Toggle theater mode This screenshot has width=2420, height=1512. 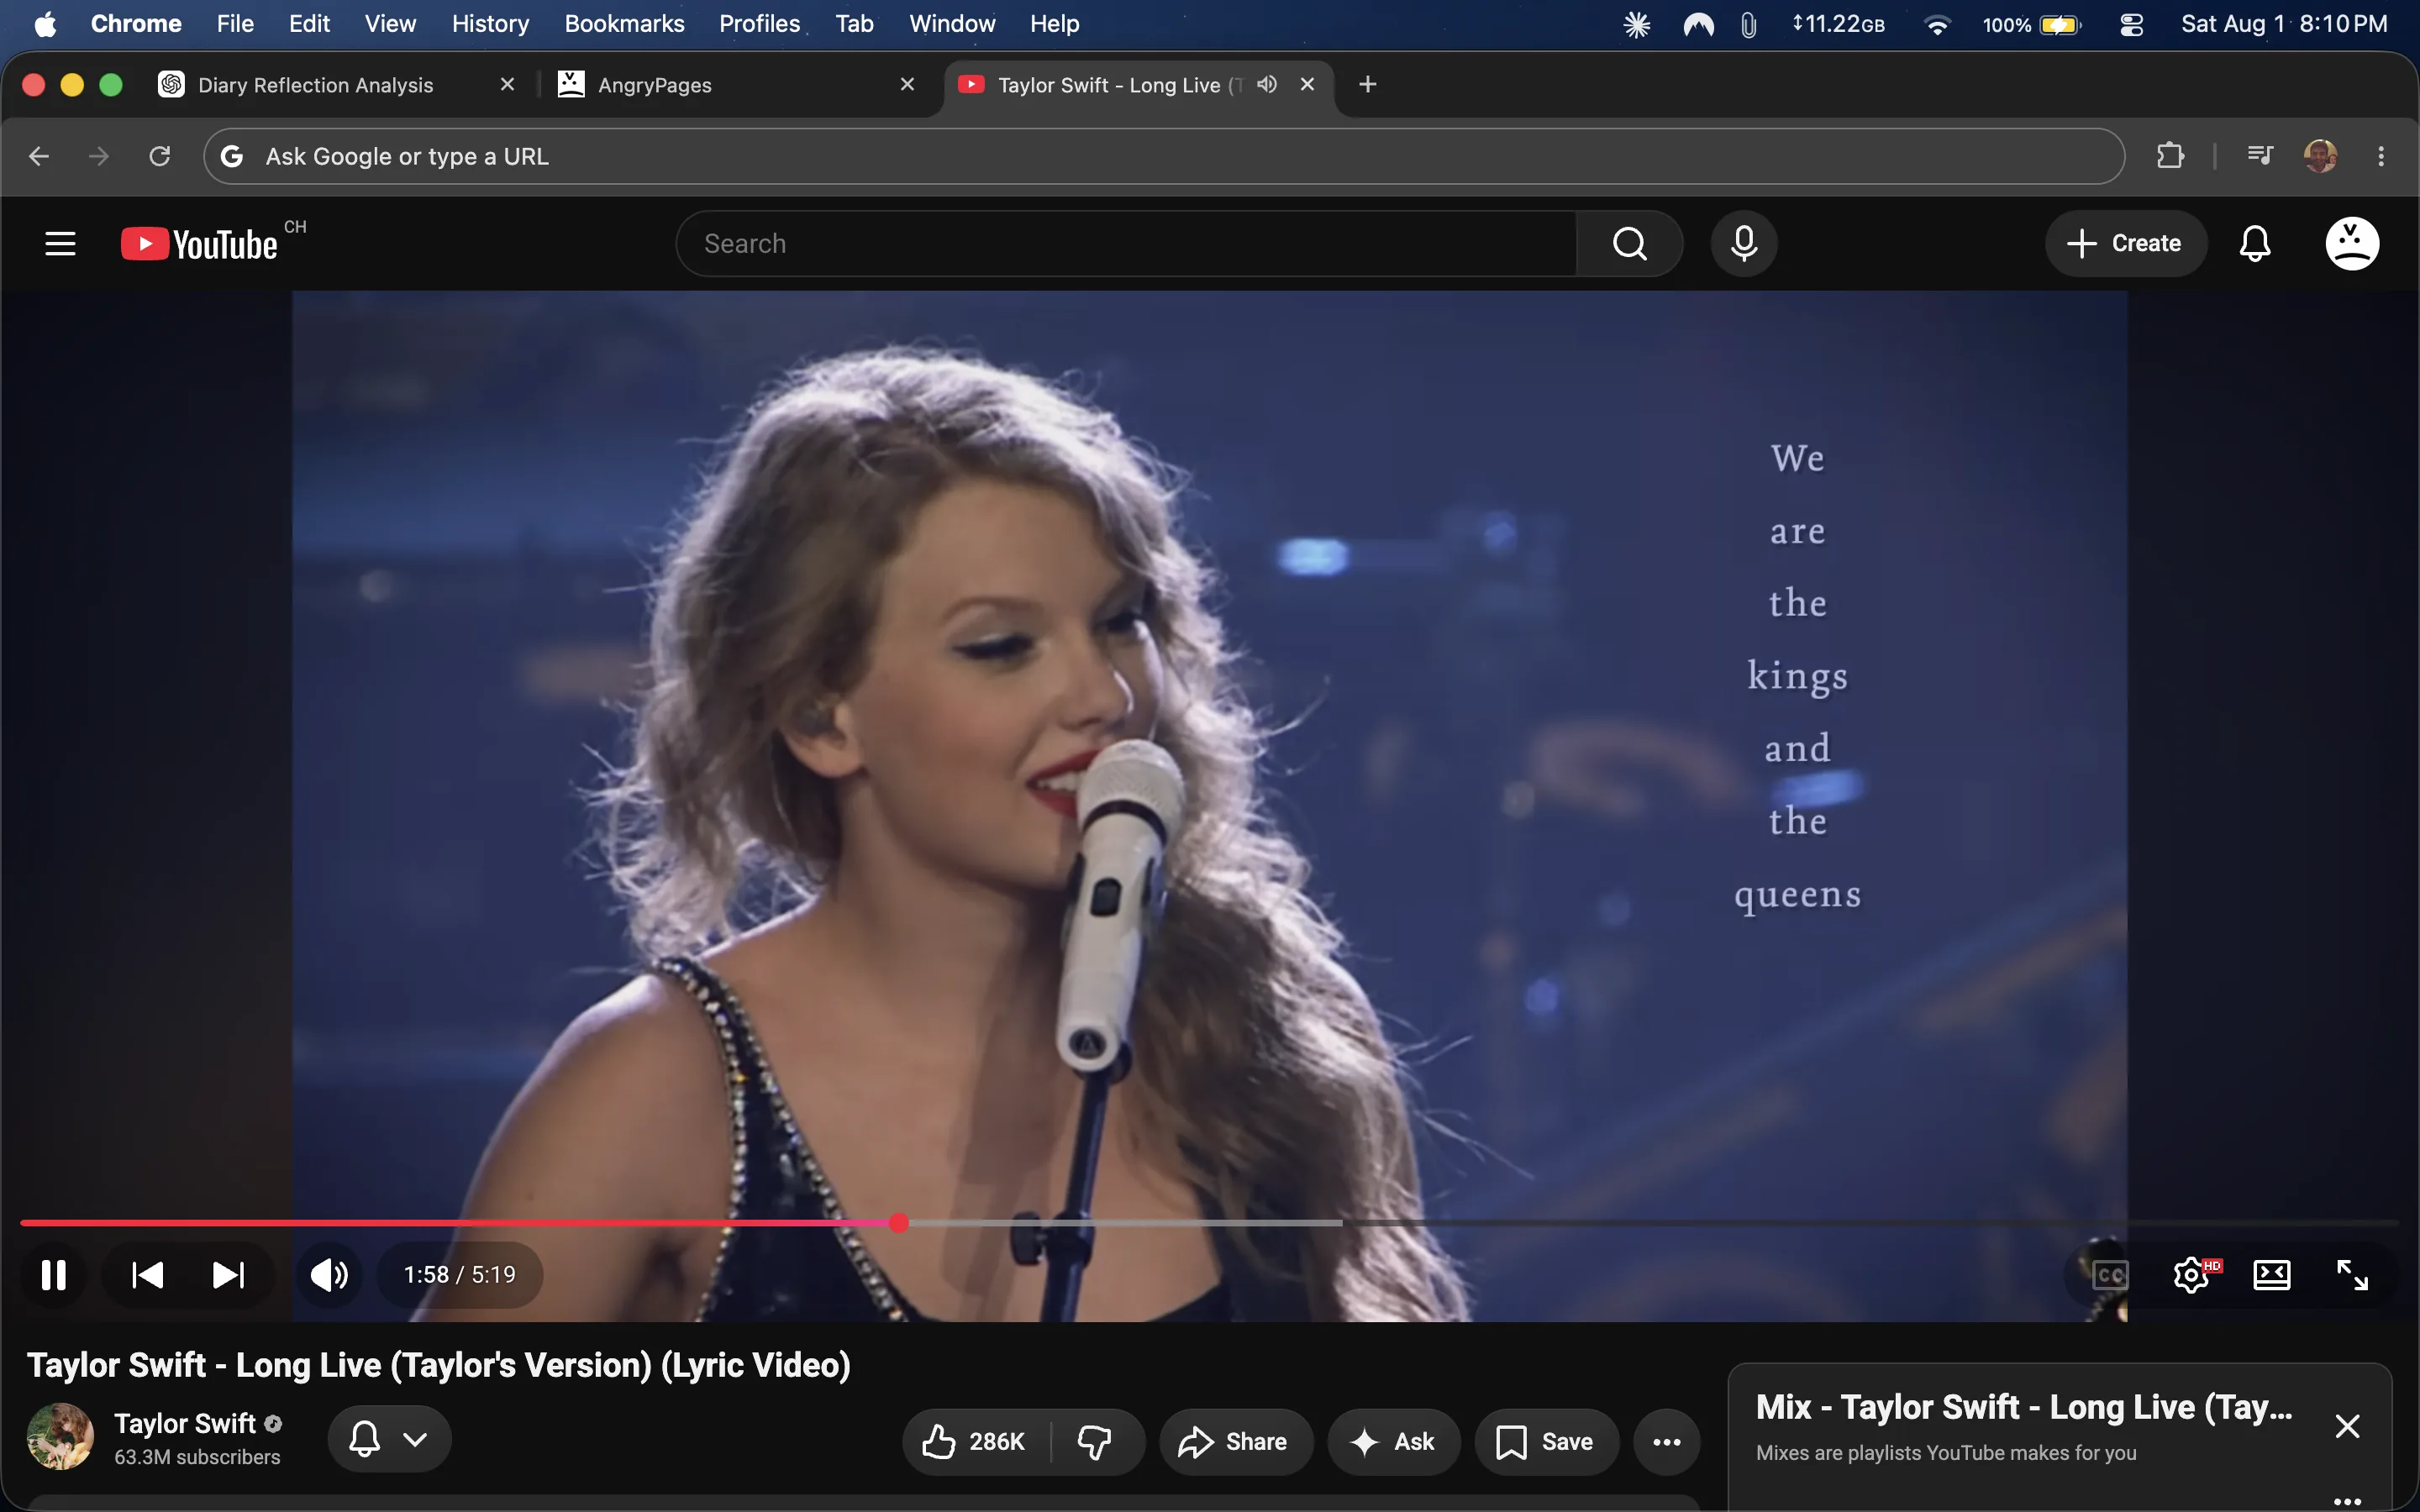point(2271,1274)
